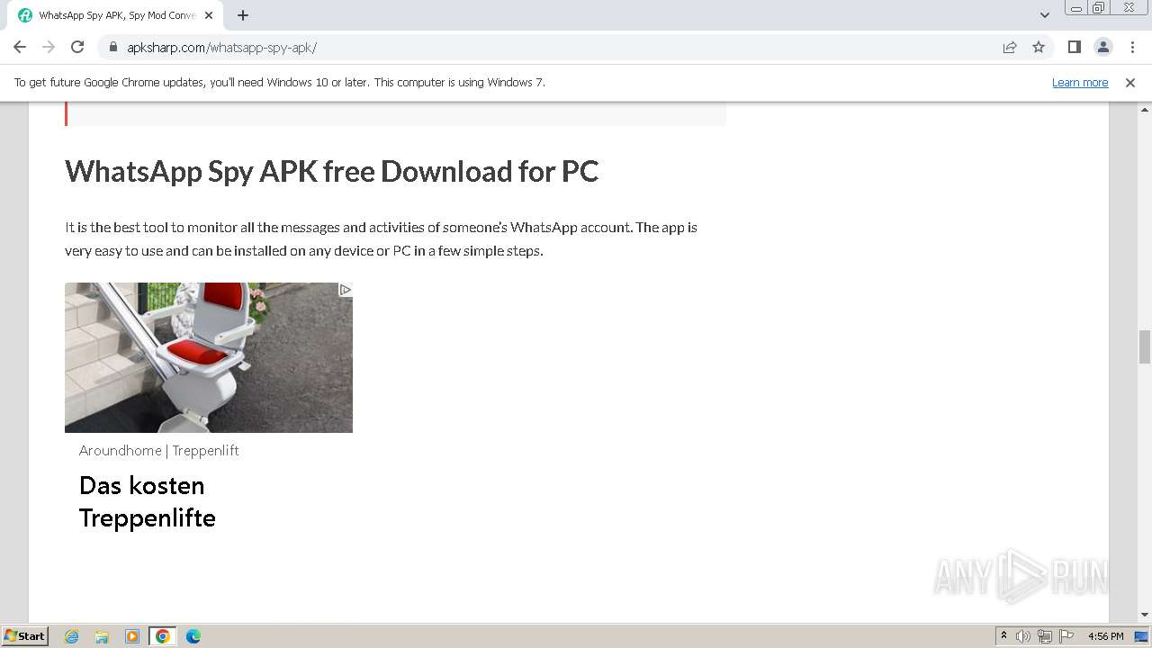Launch Internet Explorer from the taskbar
Viewport: 1152px width, 648px height.
point(72,636)
